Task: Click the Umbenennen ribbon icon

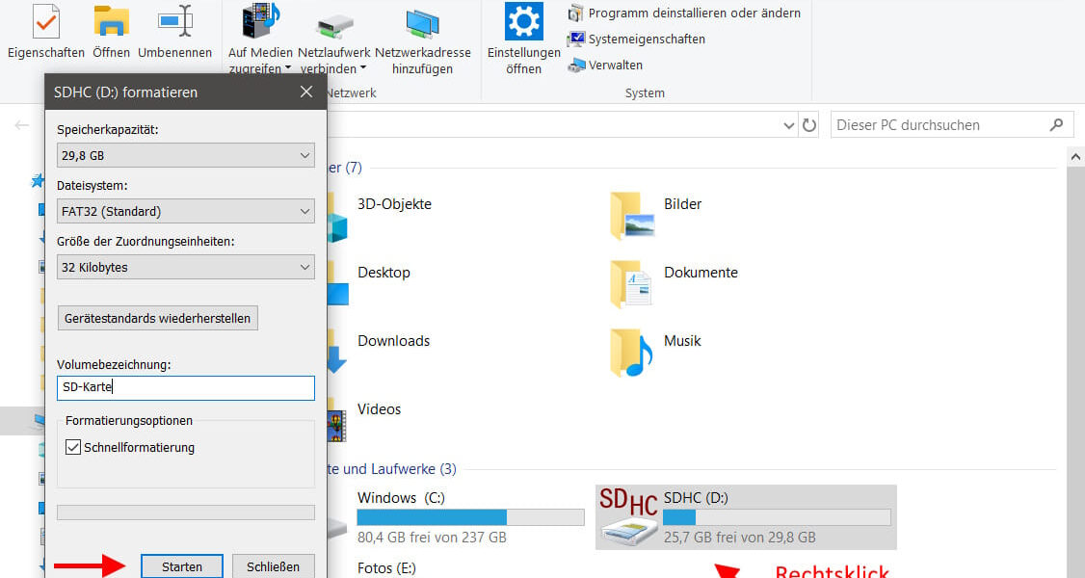Action: [174, 22]
